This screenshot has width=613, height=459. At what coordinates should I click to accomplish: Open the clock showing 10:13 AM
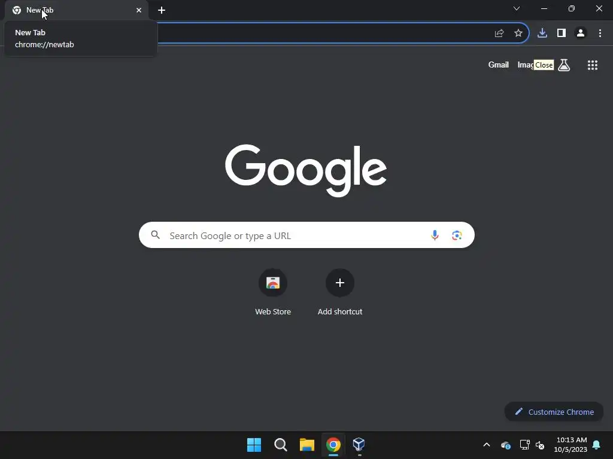(x=570, y=445)
